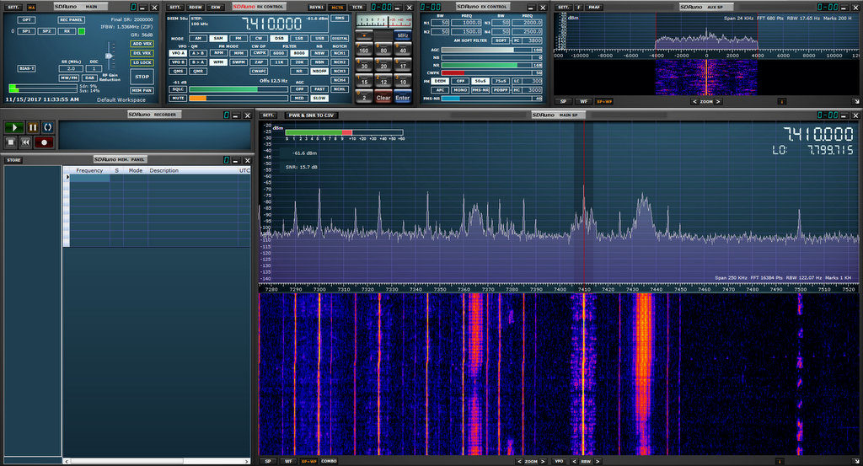Pause playback in the Recorder panel
The image size is (863, 466).
[33, 127]
